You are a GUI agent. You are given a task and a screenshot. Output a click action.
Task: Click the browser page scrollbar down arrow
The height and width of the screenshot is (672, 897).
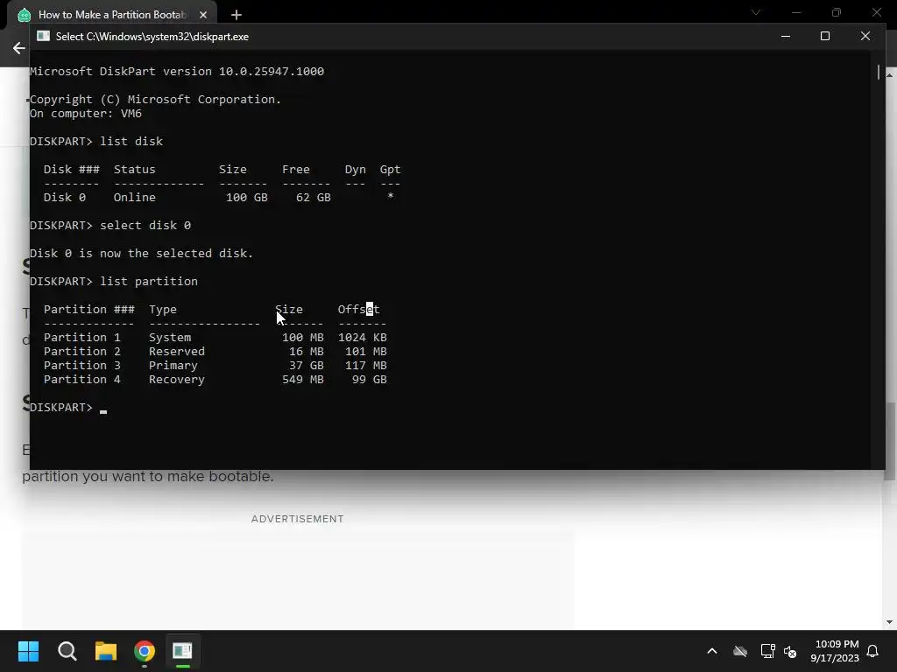click(890, 622)
